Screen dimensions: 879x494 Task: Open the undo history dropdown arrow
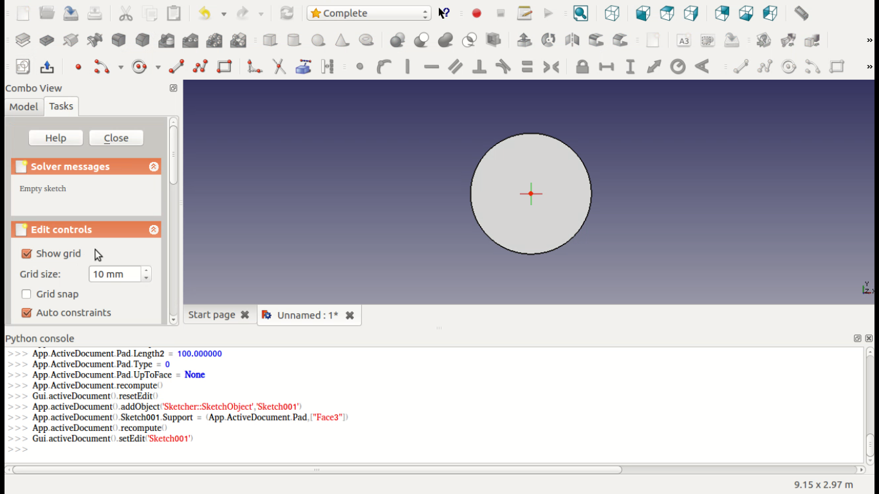(223, 14)
